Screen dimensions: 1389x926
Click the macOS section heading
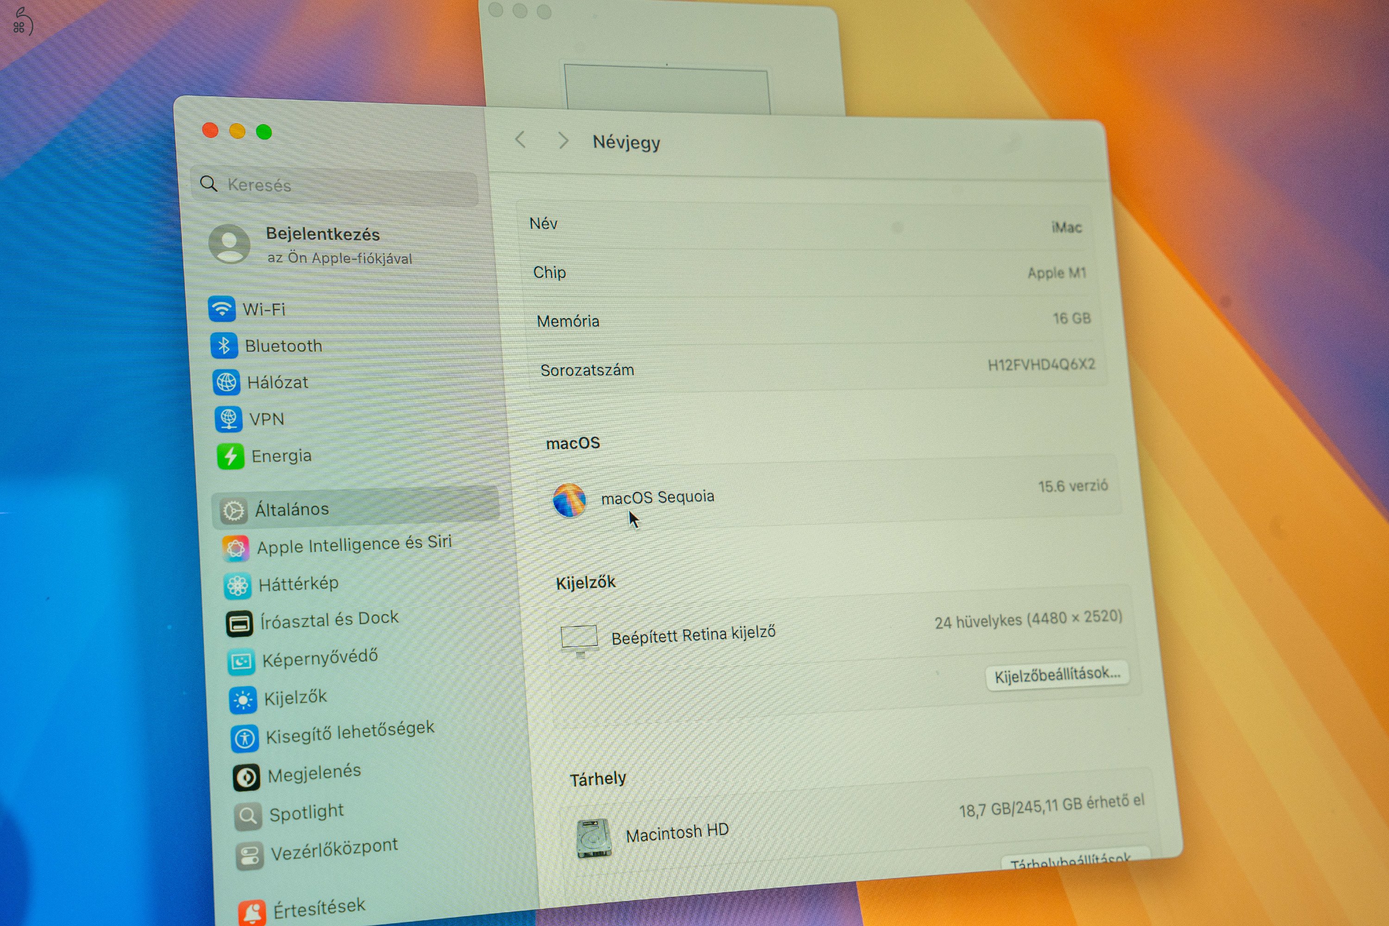[573, 443]
